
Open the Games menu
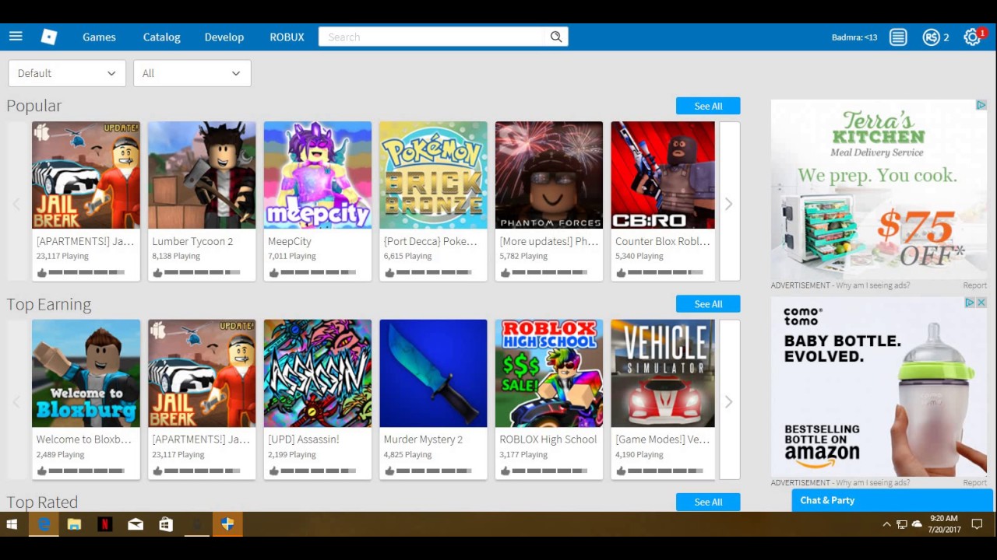coord(99,37)
